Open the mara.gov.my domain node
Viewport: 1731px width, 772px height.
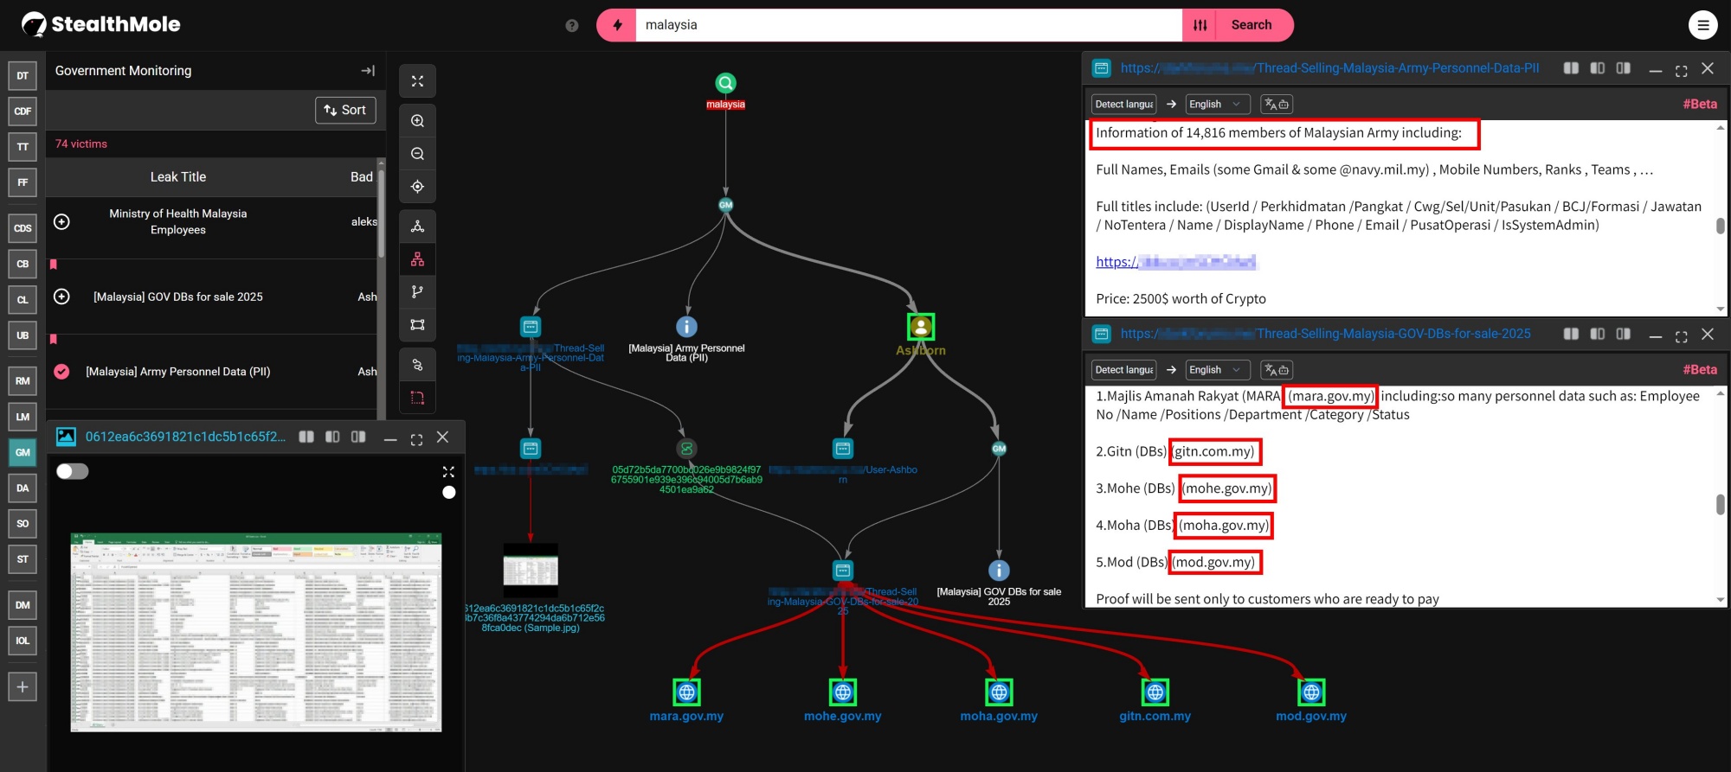686,692
